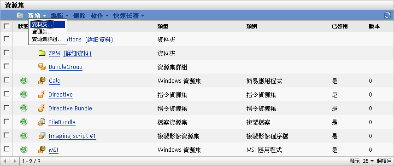Open the Directive bundle link
Image resolution: width=394 pixels, height=166 pixels.
click(60, 95)
